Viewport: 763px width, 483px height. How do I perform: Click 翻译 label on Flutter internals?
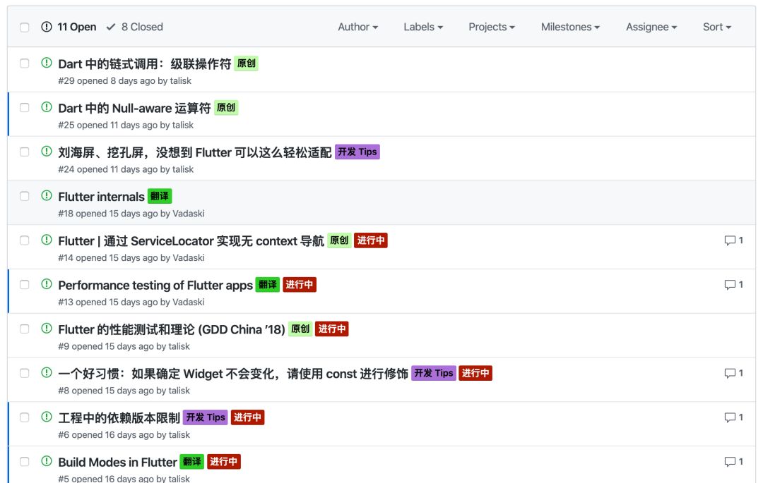(x=160, y=196)
